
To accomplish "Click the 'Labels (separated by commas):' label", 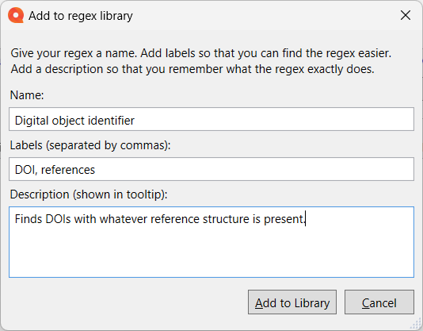I will [x=90, y=145].
